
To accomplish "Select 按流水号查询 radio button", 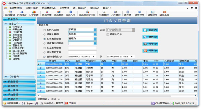I will pyautogui.click(x=45, y=48).
